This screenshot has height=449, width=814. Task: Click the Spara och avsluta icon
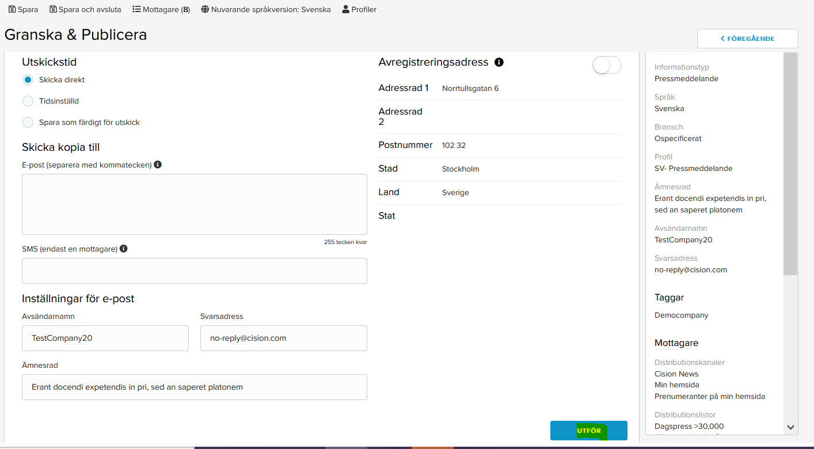53,9
